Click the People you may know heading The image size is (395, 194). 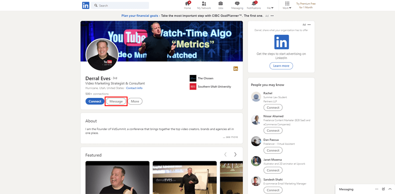267,85
